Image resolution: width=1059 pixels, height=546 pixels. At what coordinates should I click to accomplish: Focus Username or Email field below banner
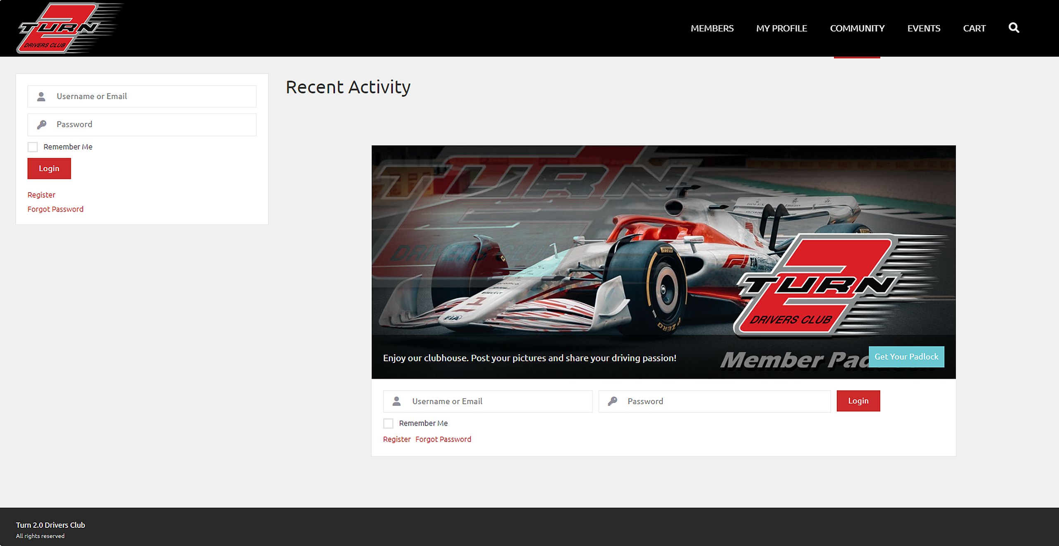click(x=488, y=401)
